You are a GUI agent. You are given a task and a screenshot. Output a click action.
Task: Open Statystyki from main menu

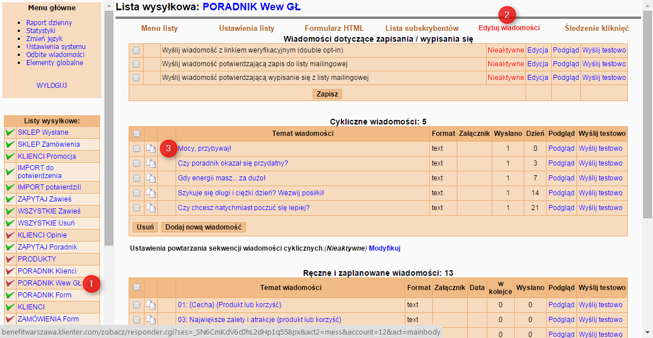[x=41, y=30]
